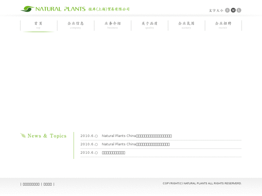This screenshot has width=262, height=196.
Task: Click the longer first footer link
Action: pyautogui.click(x=31, y=184)
